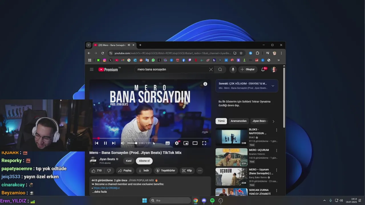Image resolution: width=365 pixels, height=205 pixels.
Task: Show hidden bookmarks chevron
Action: 279,60
